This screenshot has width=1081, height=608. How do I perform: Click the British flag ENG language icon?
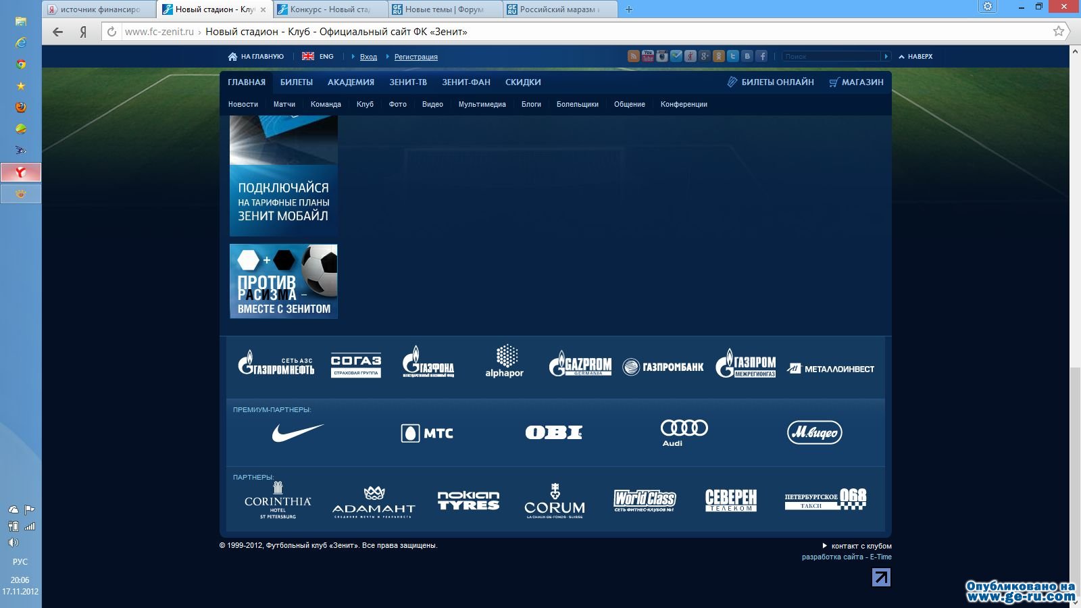point(308,57)
